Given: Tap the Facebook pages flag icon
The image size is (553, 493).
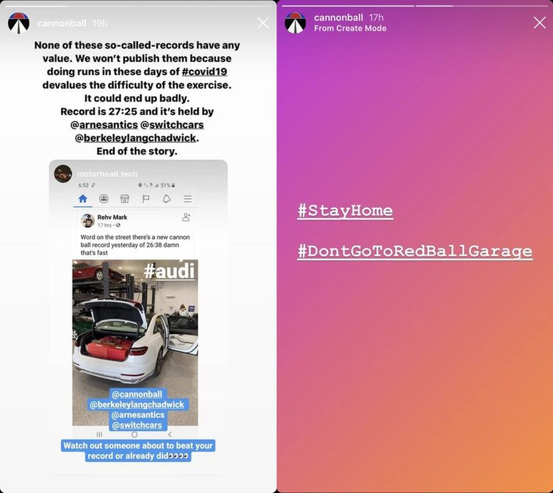Looking at the screenshot, I should click(146, 199).
